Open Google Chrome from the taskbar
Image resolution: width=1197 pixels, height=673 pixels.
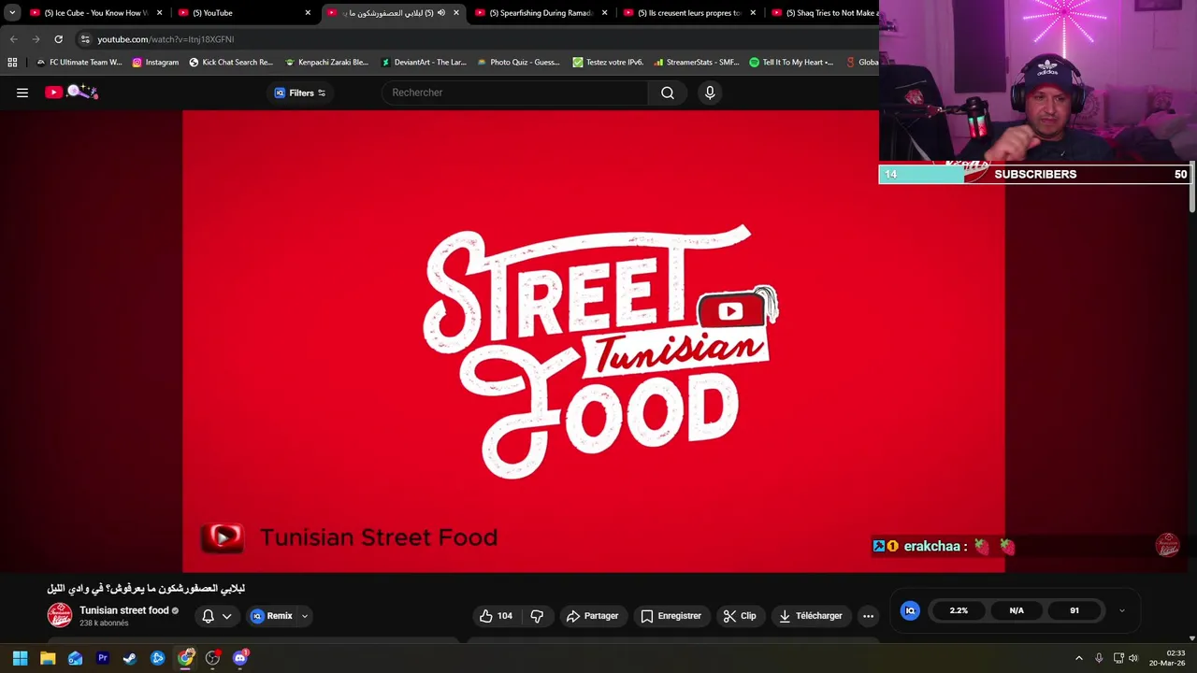tap(185, 658)
